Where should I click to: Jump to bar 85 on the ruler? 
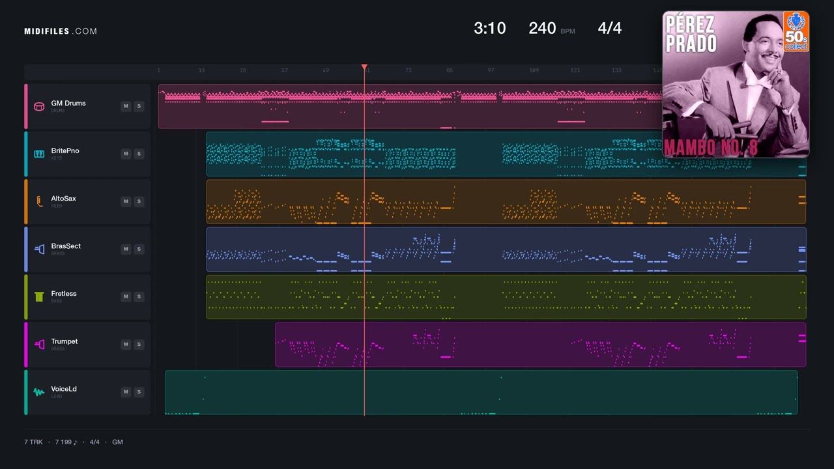point(450,70)
